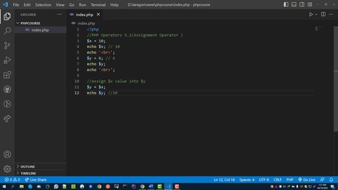Click Go Live in status bar
The height and width of the screenshot is (190, 338).
[x=307, y=179]
